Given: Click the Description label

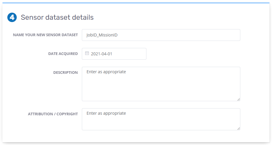Looking at the screenshot, I should tap(65, 72).
